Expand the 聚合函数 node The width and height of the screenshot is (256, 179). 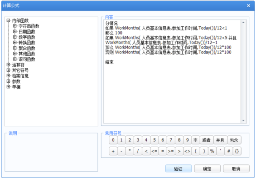[14, 48]
